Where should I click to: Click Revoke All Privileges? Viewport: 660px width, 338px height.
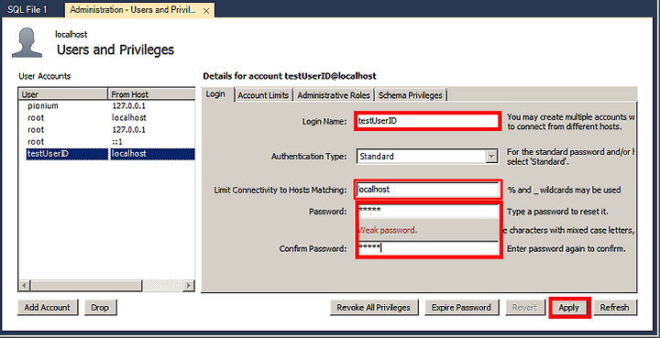[373, 307]
